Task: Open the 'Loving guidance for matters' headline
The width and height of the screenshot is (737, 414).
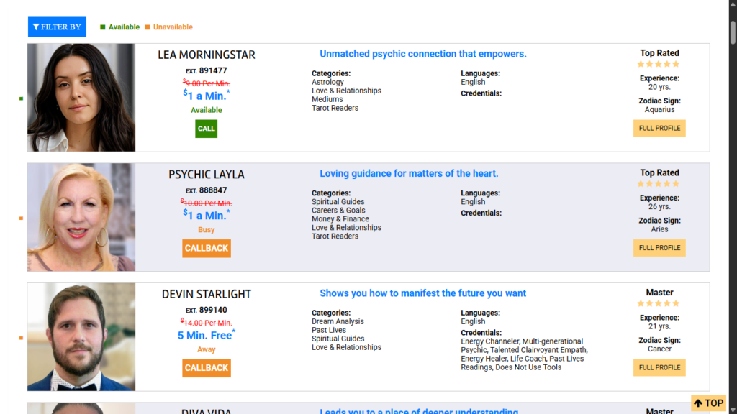Action: [x=409, y=173]
